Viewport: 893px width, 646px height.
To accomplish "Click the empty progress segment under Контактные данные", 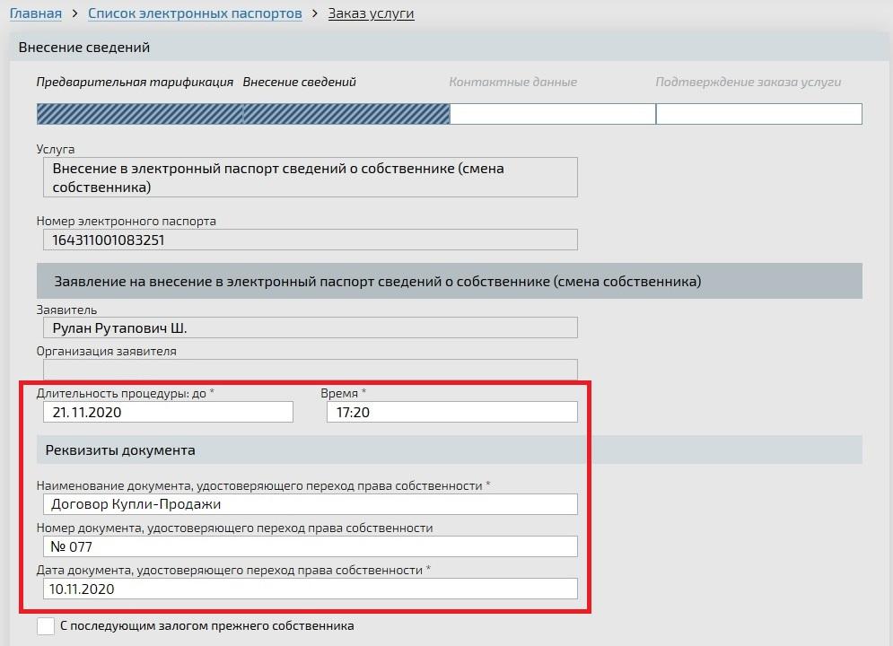I will 553,114.
